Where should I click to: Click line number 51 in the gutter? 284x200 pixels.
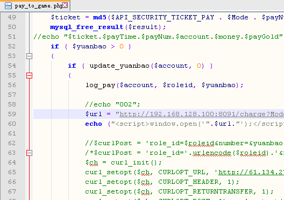[x=12, y=37]
